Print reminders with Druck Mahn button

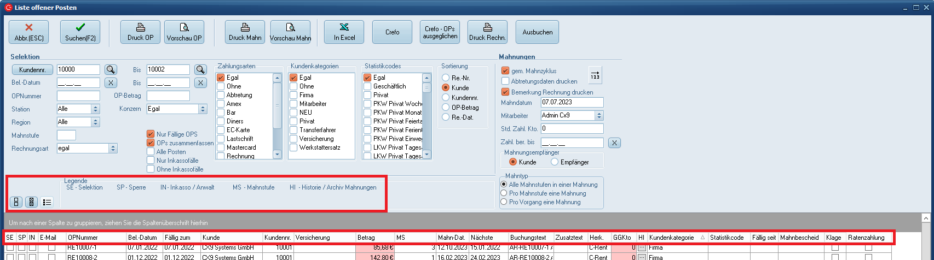pyautogui.click(x=245, y=32)
